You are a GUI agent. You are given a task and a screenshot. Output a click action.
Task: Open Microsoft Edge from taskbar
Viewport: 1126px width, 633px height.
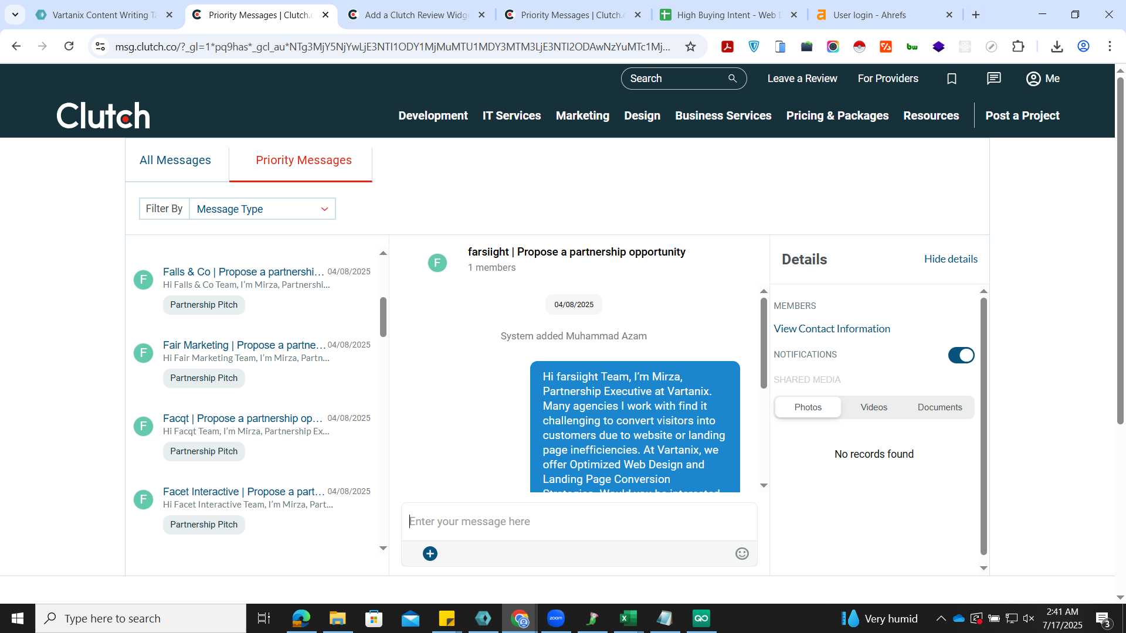point(301,618)
